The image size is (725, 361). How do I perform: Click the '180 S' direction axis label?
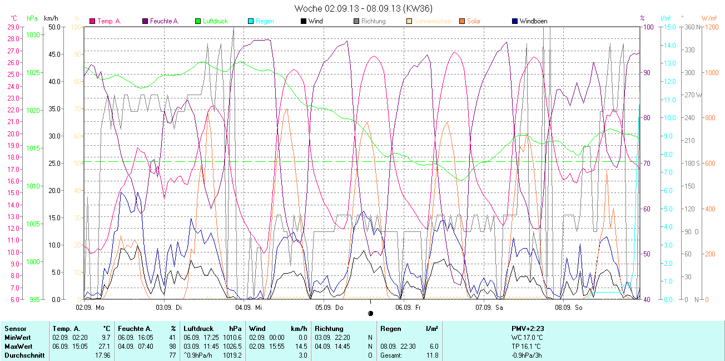[x=692, y=163]
